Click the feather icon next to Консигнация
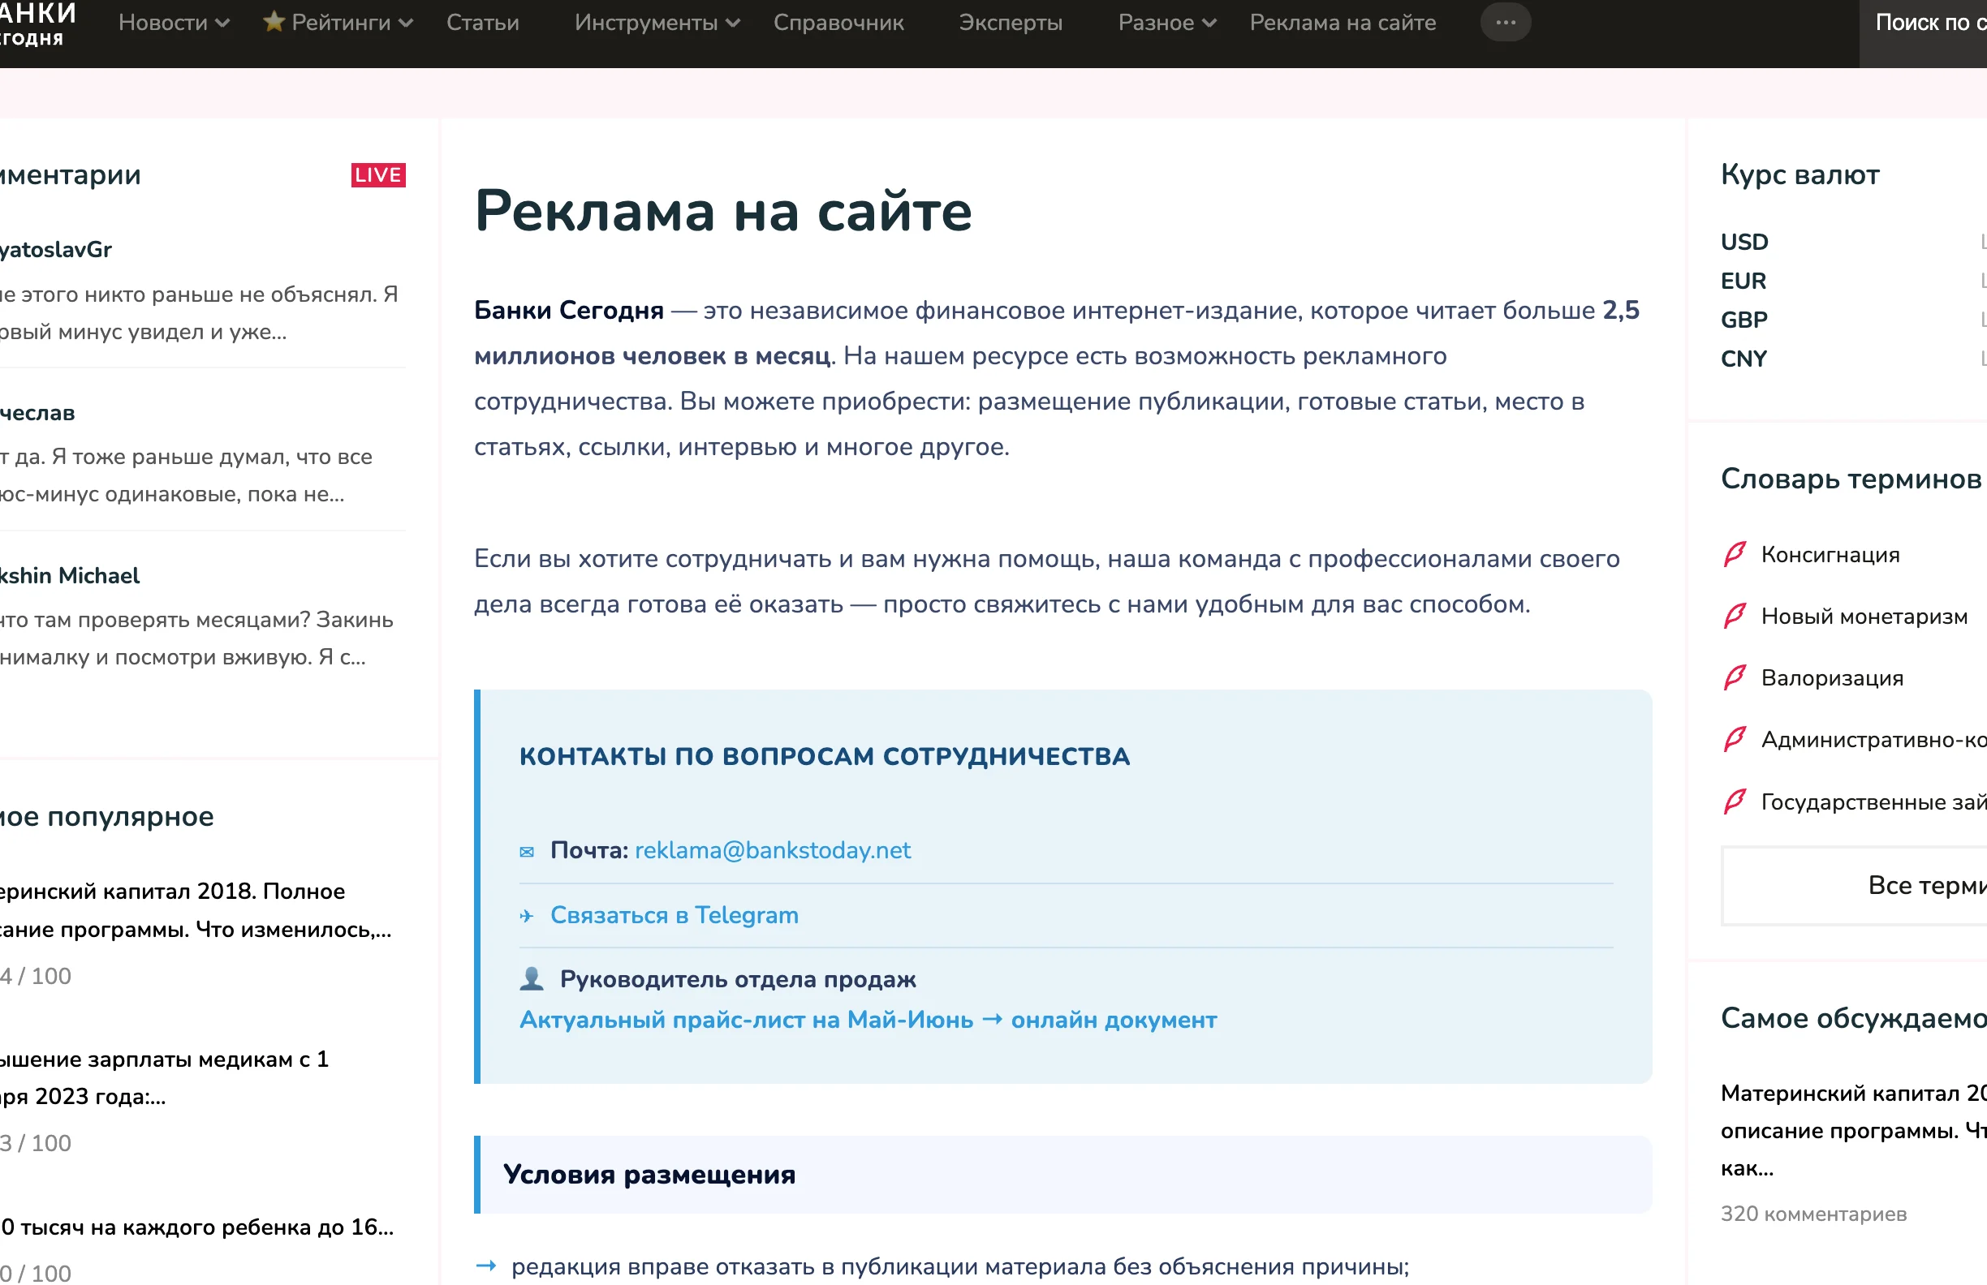This screenshot has width=1987, height=1285. (1735, 554)
